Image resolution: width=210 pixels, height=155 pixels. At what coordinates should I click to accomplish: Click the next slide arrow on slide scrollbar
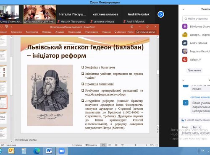pos(157,132)
